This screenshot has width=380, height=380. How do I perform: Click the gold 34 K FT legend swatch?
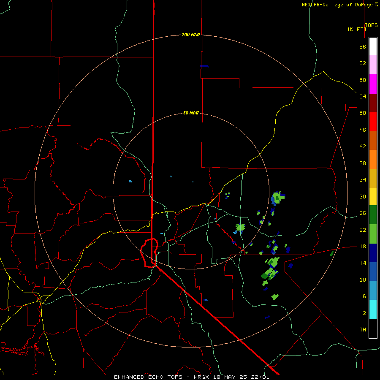coord(373,179)
